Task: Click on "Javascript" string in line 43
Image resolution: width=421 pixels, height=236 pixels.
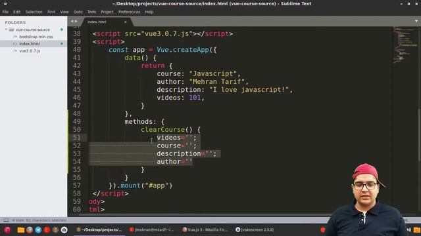Action: [213, 73]
